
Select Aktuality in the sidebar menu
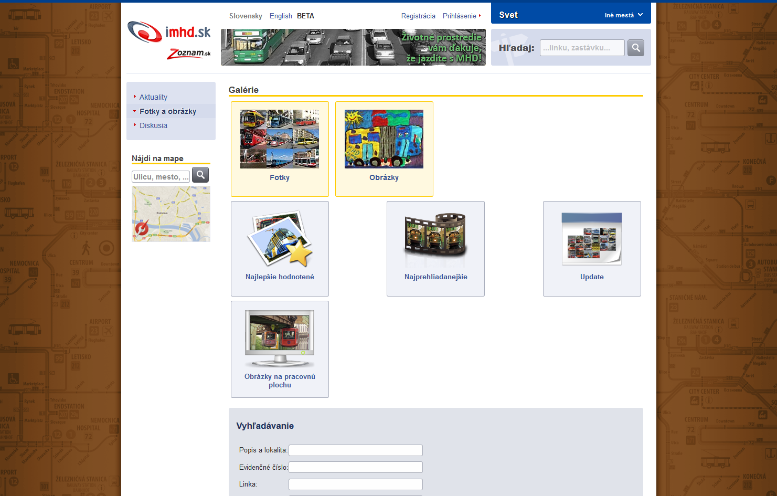pyautogui.click(x=153, y=97)
